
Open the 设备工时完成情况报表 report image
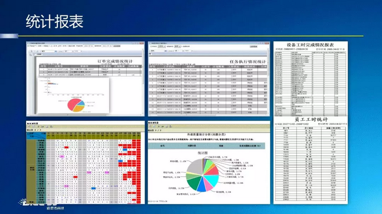(x=310, y=79)
